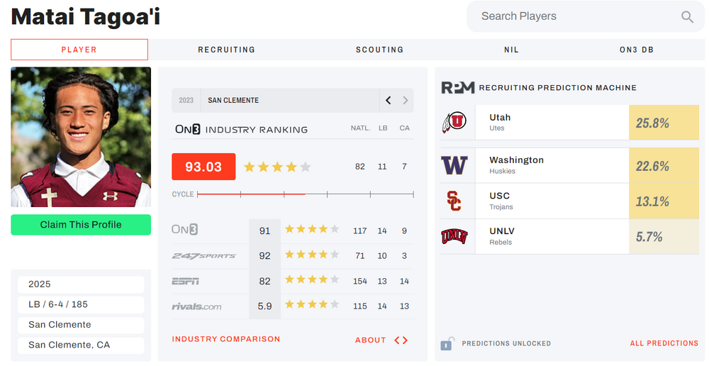This screenshot has width=709, height=366.
Task: Click the 247Sports logo
Action: pos(203,255)
